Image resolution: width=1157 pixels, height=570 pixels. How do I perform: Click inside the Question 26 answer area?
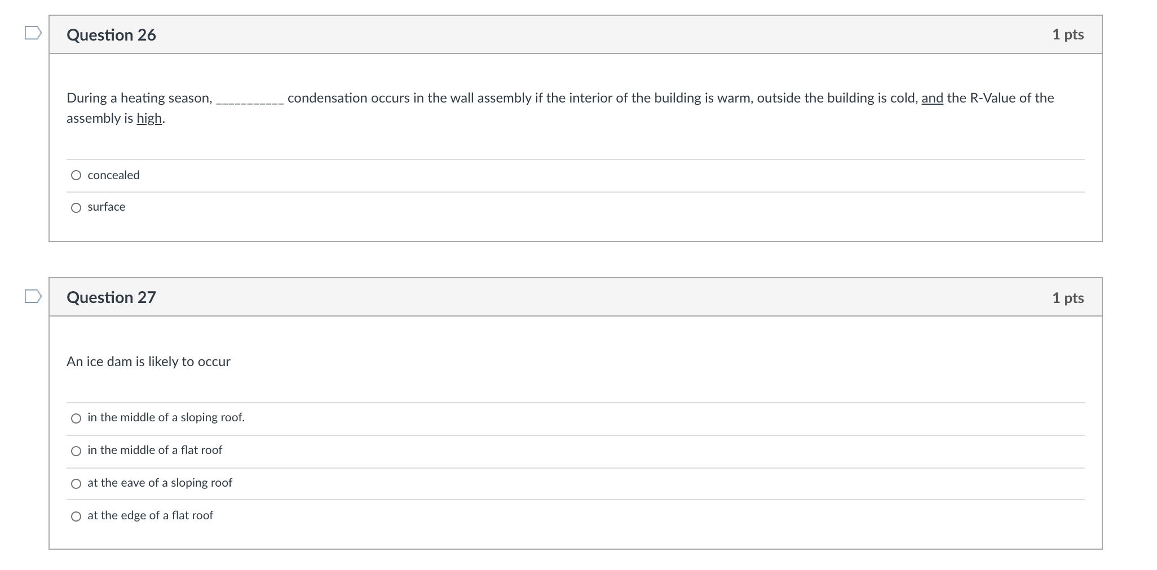pyautogui.click(x=564, y=192)
